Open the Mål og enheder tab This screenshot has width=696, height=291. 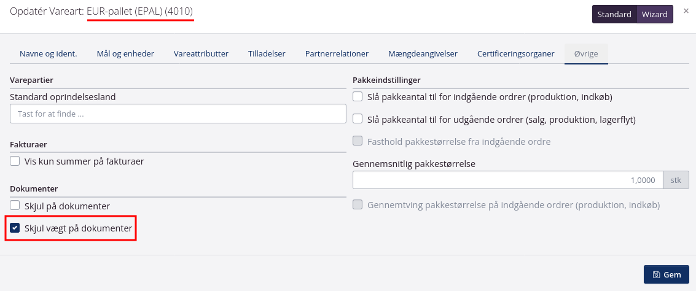[x=125, y=53]
